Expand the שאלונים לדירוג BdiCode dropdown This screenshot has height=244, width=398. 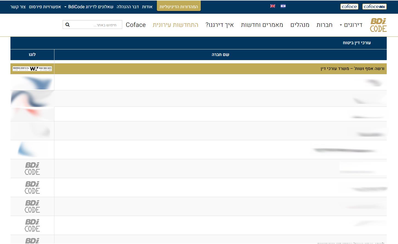(x=89, y=7)
